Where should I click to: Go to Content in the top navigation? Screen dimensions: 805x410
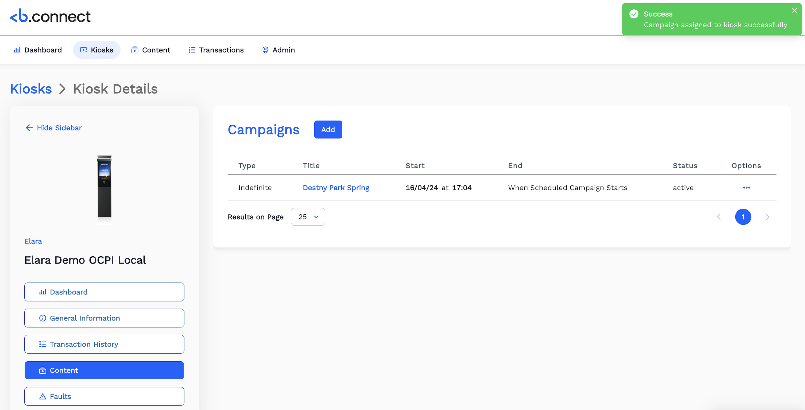[x=151, y=50]
